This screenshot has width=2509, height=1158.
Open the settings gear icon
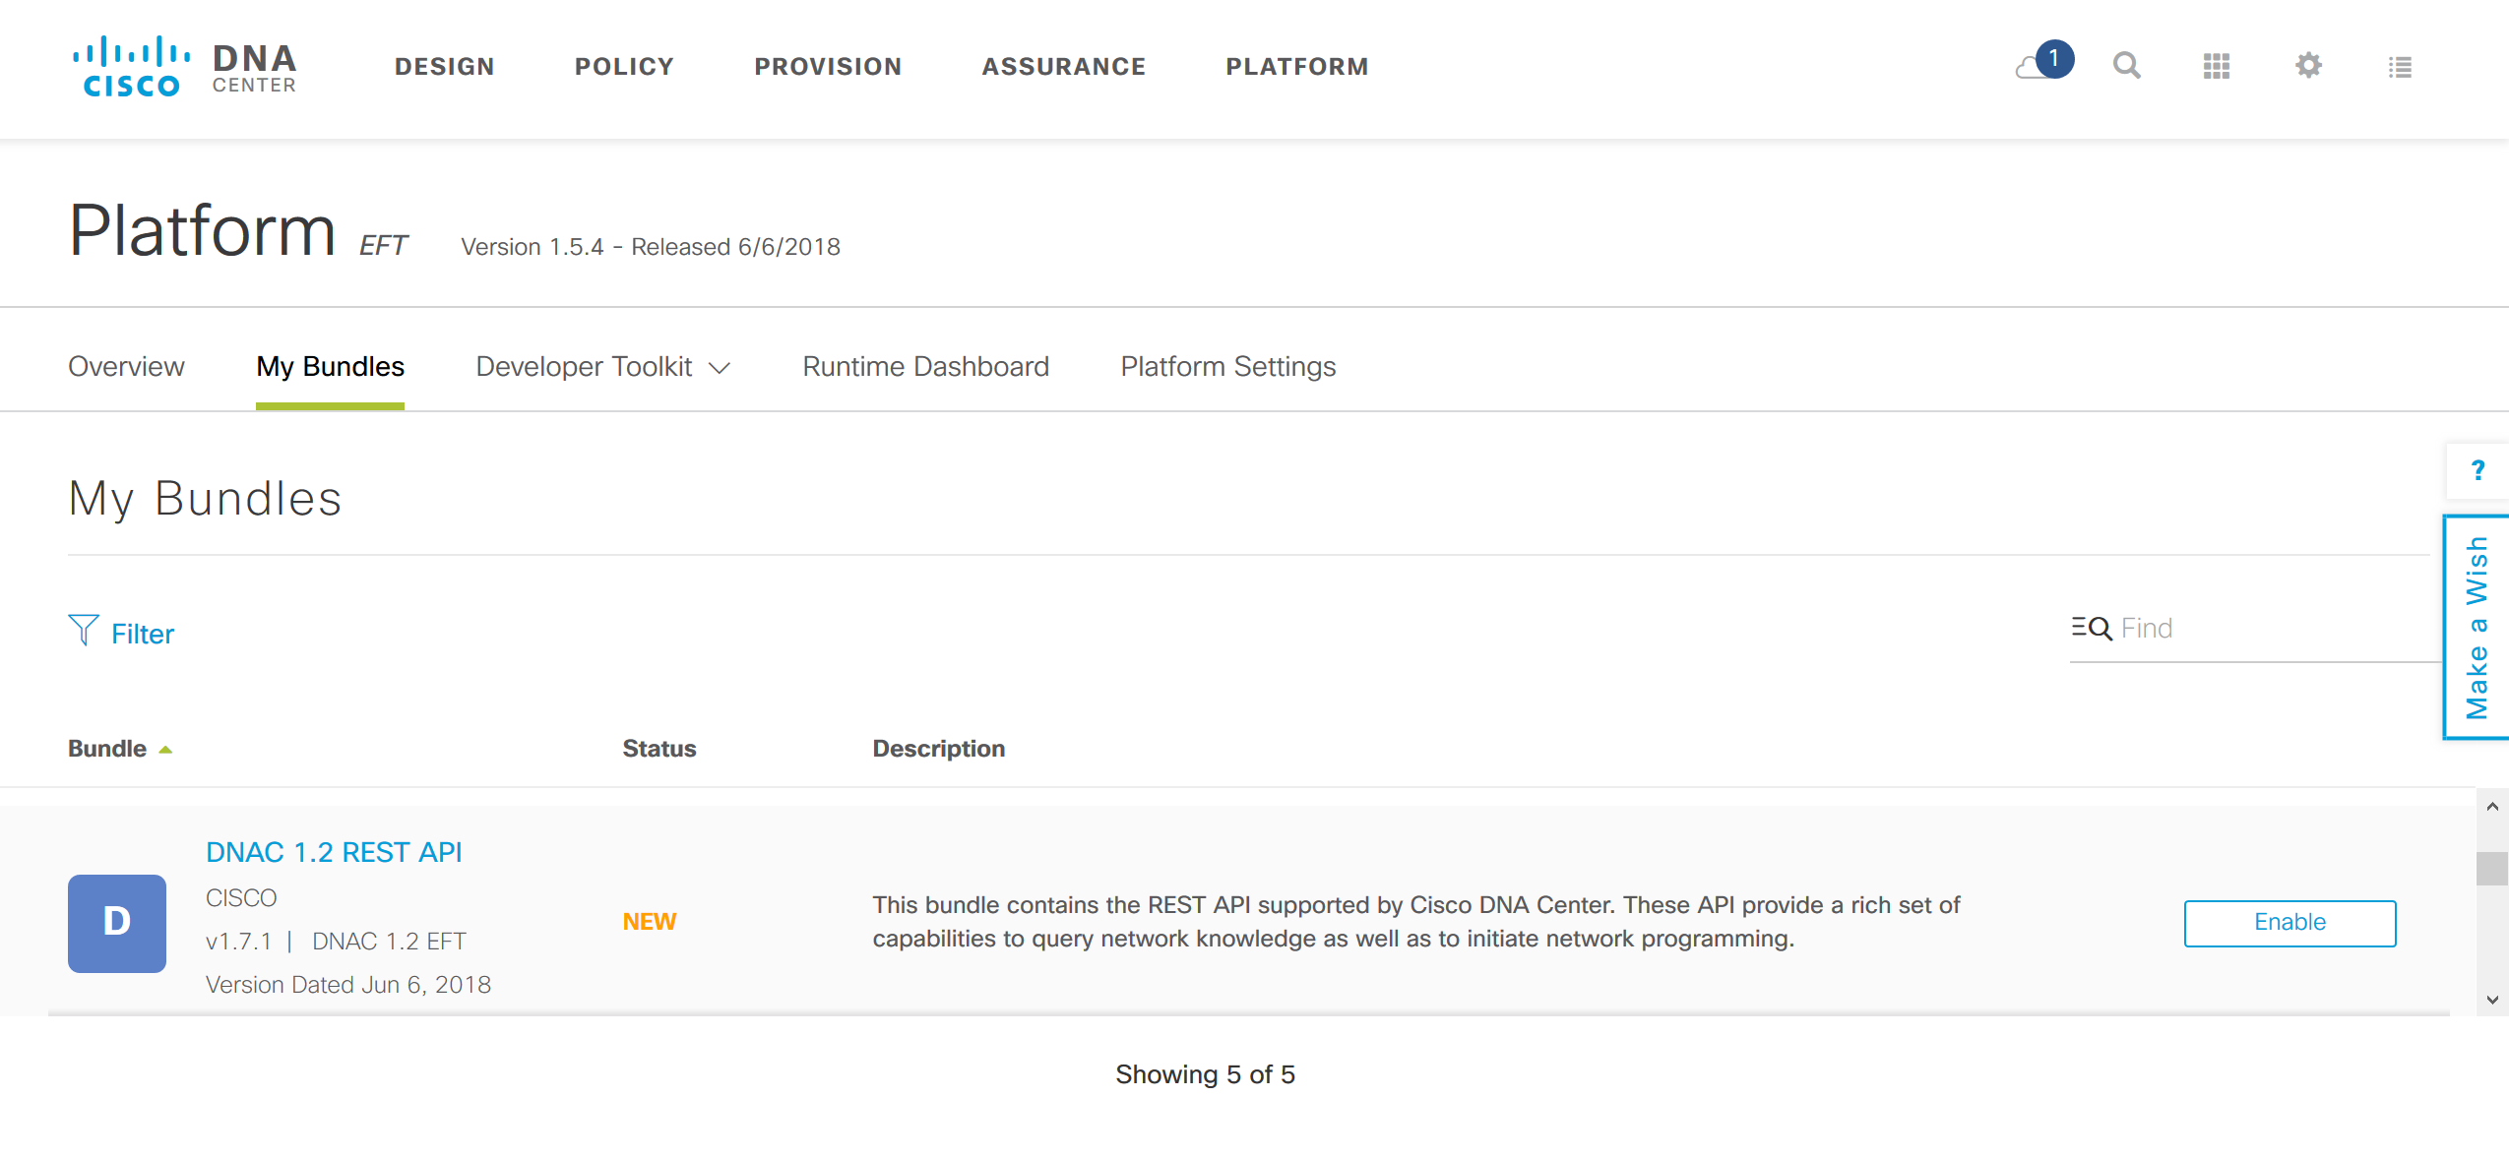coord(2308,66)
